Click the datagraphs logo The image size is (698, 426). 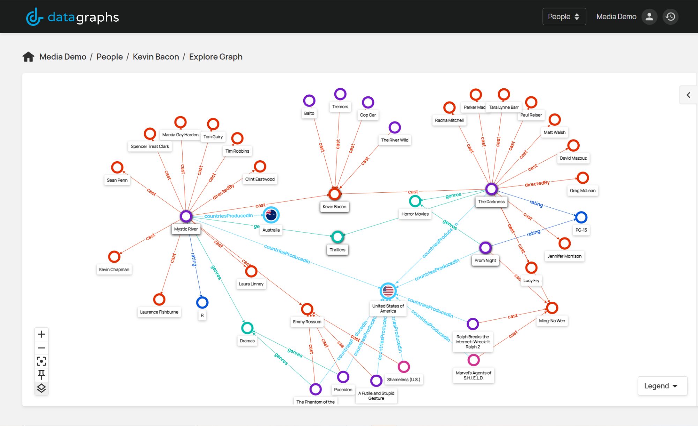pyautogui.click(x=73, y=17)
